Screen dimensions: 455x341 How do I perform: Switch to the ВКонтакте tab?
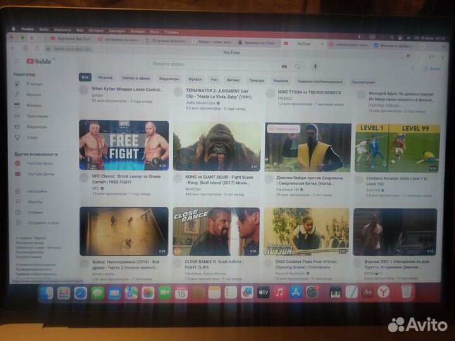[x=394, y=45]
